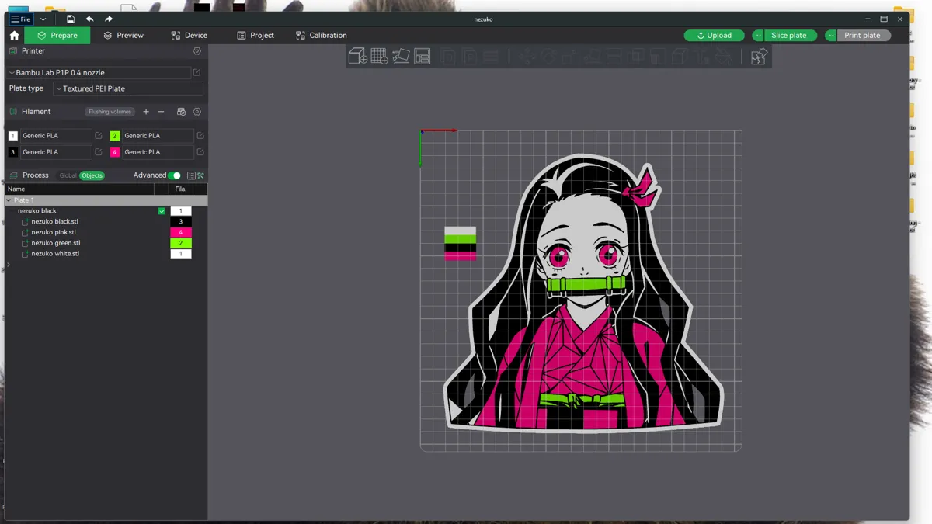The height and width of the screenshot is (524, 932).
Task: Open filament 3 Generic PLA dropdown
Action: [x=55, y=152]
